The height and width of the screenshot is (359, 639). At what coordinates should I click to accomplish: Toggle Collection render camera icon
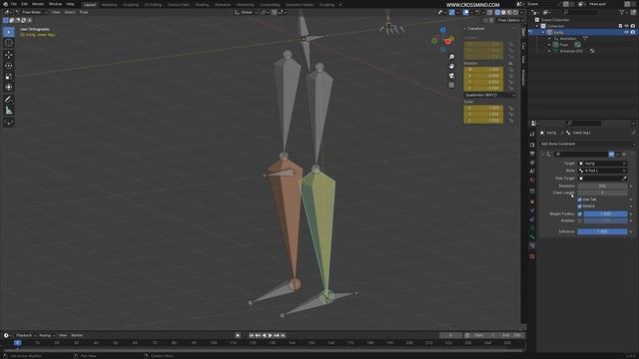632,26
